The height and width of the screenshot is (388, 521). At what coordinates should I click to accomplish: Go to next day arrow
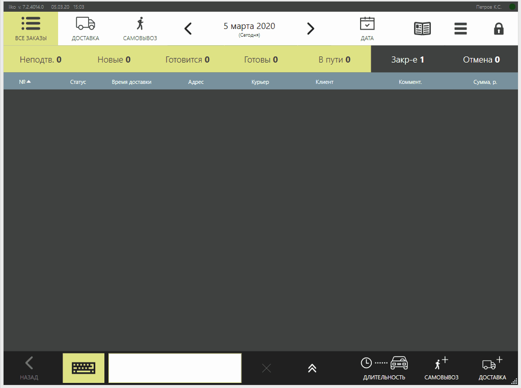pos(310,28)
